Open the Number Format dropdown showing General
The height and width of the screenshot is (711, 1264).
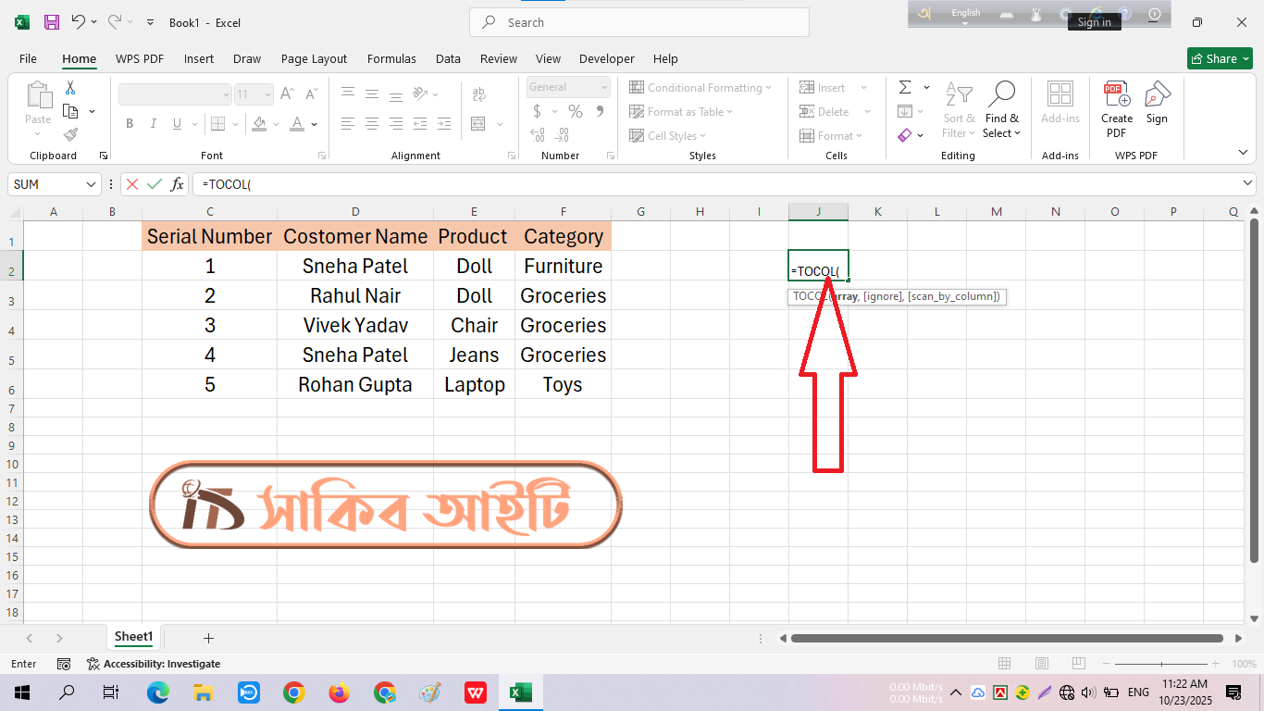[x=568, y=87]
